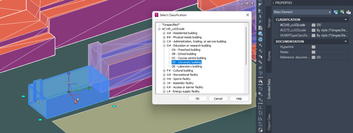
Task: Click the Notes property editor icon
Action: pos(313,52)
